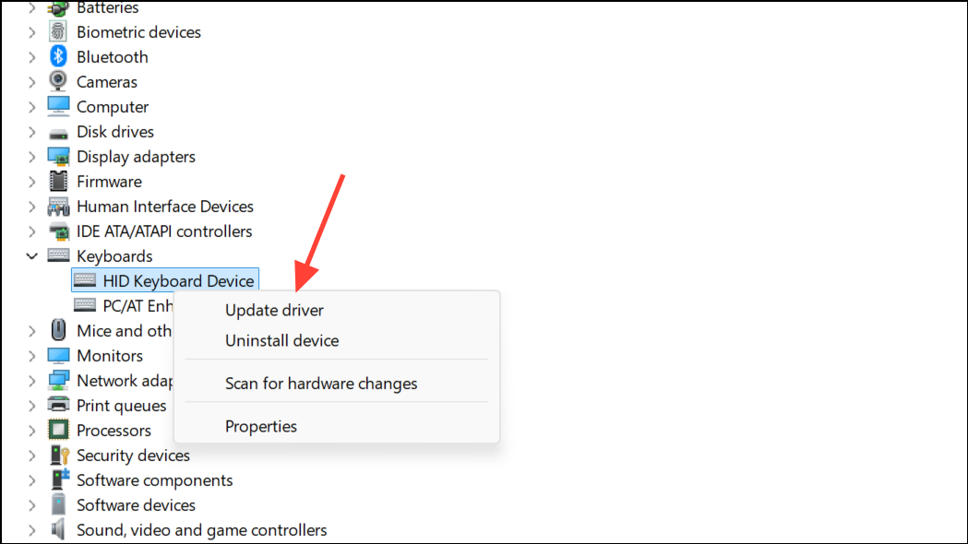The width and height of the screenshot is (968, 544).
Task: Click the Cameras device icon
Action: point(57,81)
